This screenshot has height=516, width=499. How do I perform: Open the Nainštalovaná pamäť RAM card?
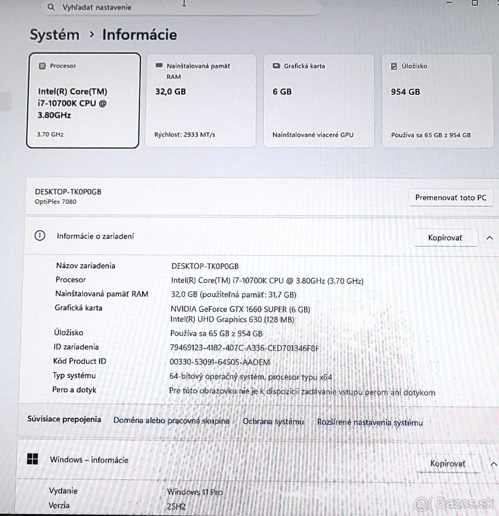coord(201,101)
